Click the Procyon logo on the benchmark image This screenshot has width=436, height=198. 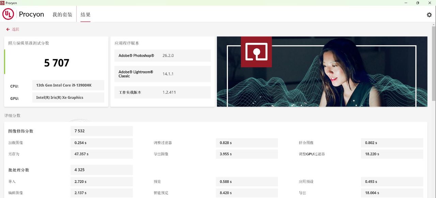pos(256,51)
